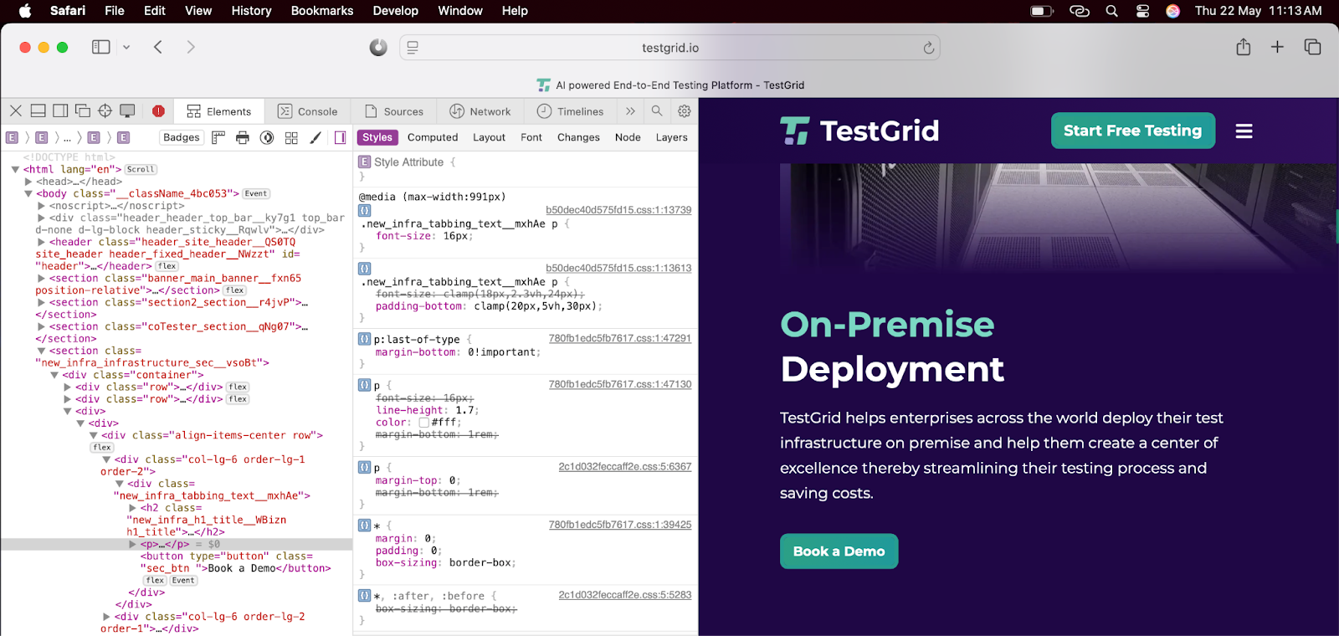
Task: Click the first E breadcrumb element icon
Action: point(12,137)
